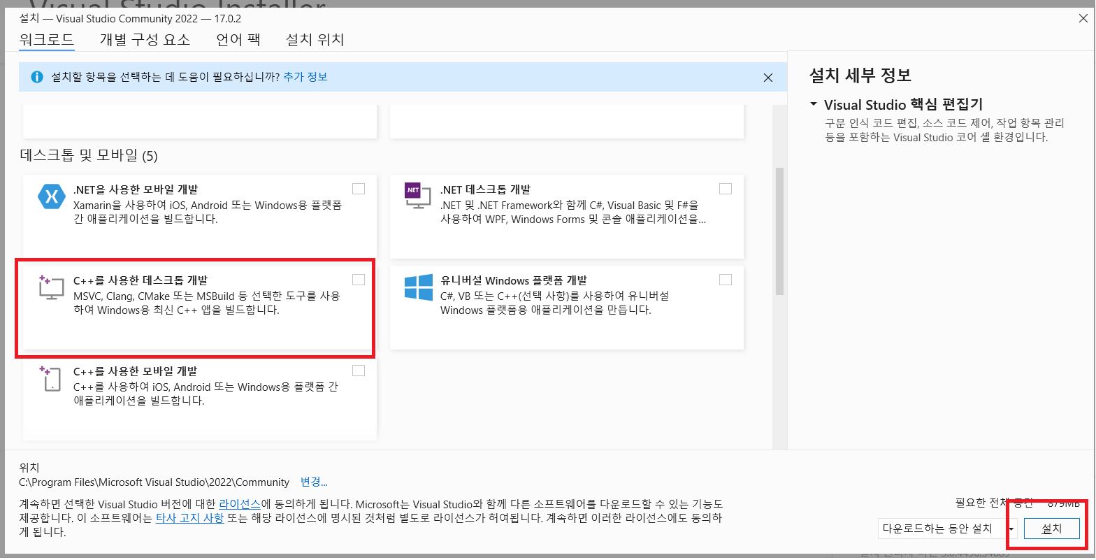
Task: Collapse the Visual Studio 핵심 편집기 section
Action: coord(814,104)
